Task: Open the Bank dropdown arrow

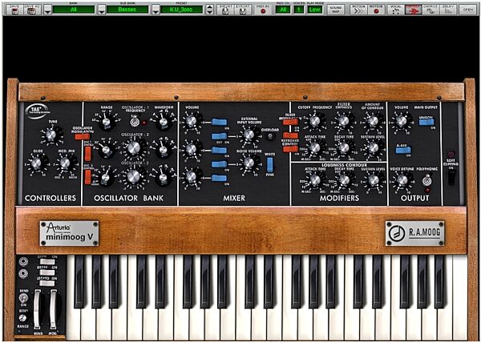Action: (x=47, y=10)
